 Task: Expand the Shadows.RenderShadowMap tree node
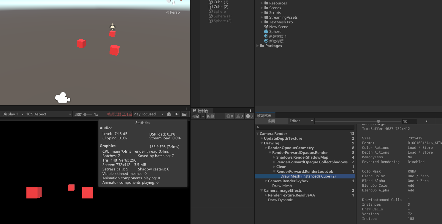pos(274,157)
